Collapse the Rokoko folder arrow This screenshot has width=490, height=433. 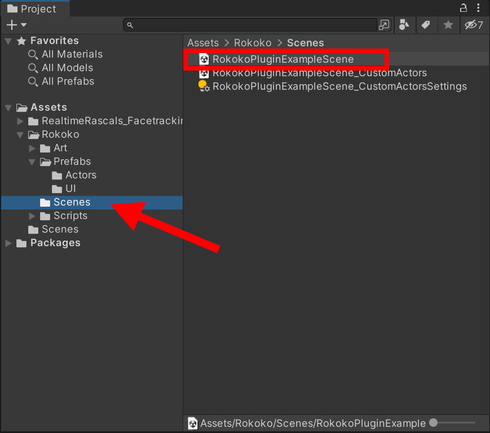pyautogui.click(x=20, y=135)
